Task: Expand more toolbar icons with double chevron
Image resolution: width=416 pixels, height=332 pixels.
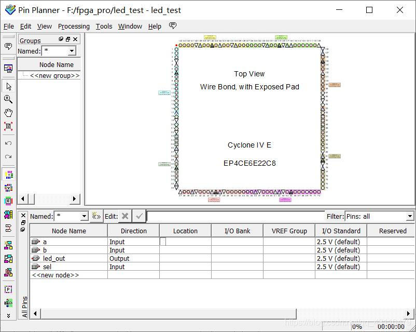Action: click(8, 315)
